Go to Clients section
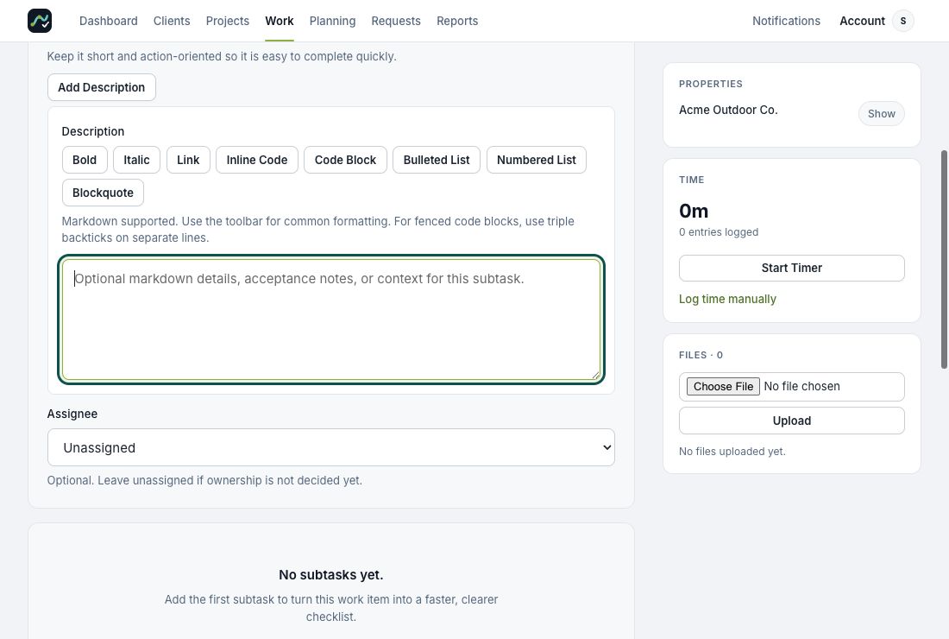Image resolution: width=949 pixels, height=639 pixels. [x=172, y=21]
